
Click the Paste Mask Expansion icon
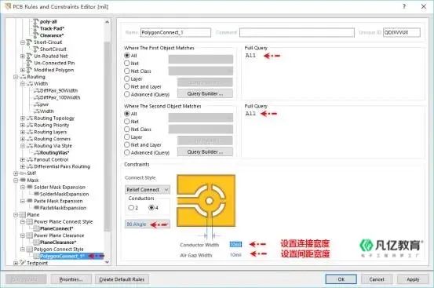pos(30,201)
